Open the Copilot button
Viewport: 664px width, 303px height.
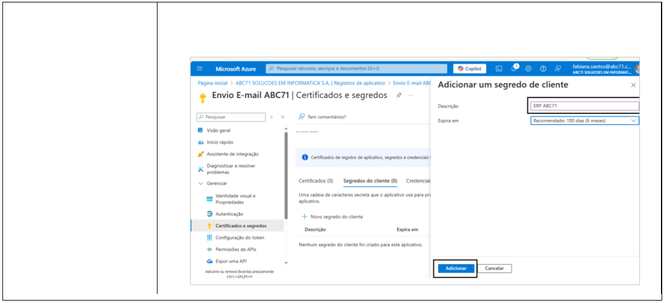coord(471,68)
